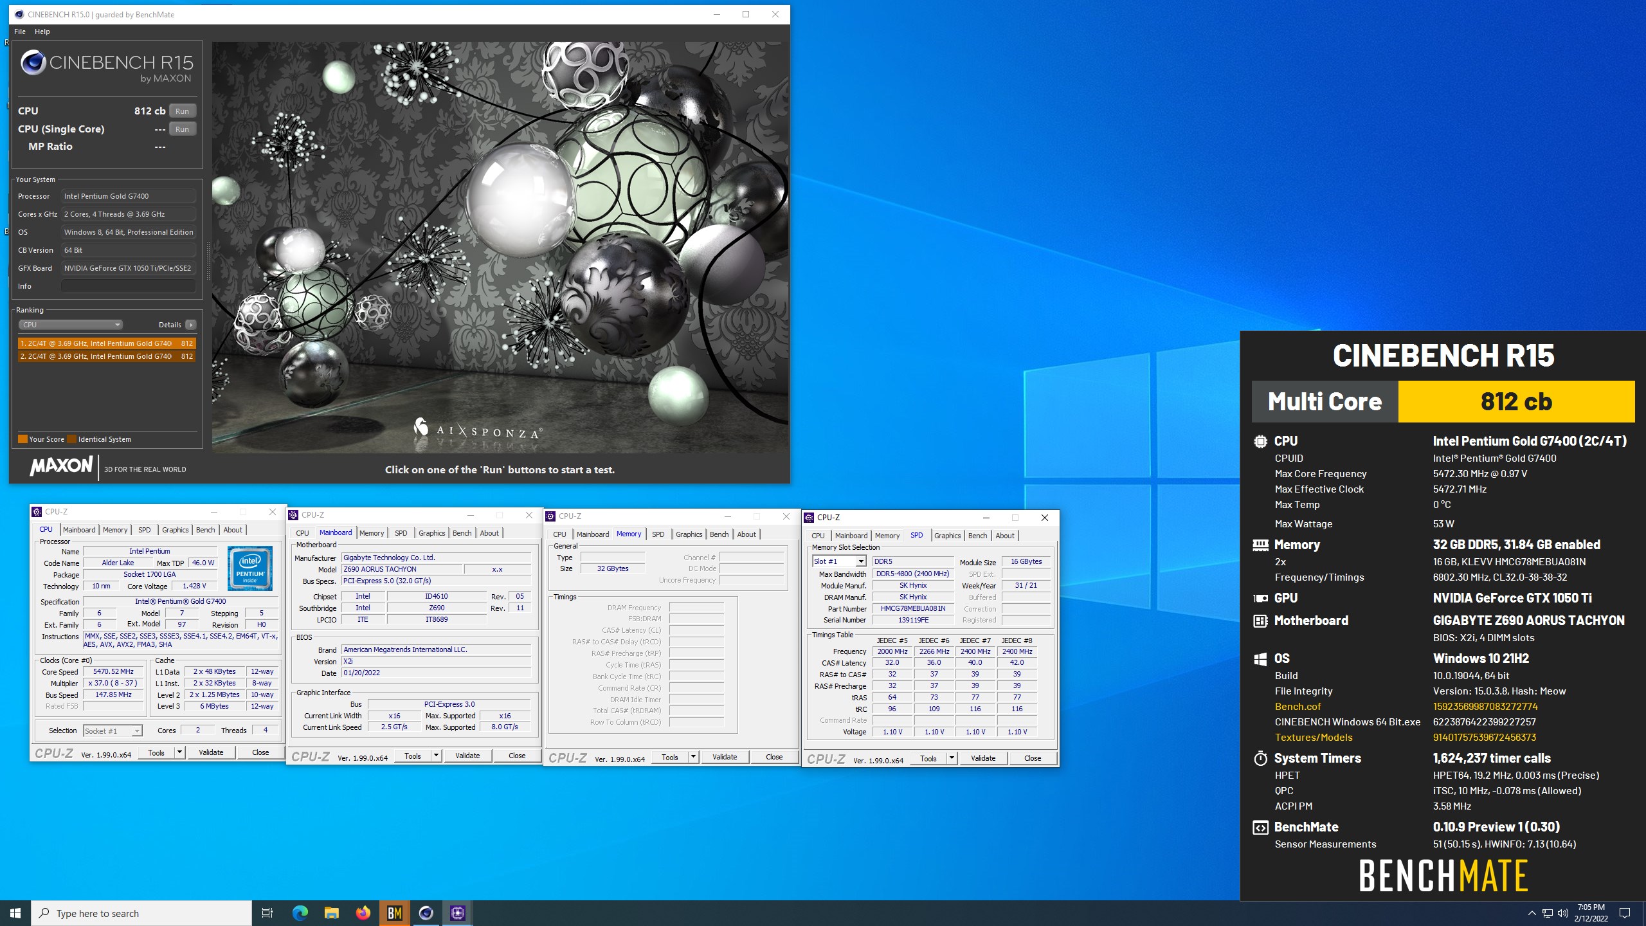The height and width of the screenshot is (926, 1646).
Task: Open the Socket #1 selection dropdown
Action: 113,731
